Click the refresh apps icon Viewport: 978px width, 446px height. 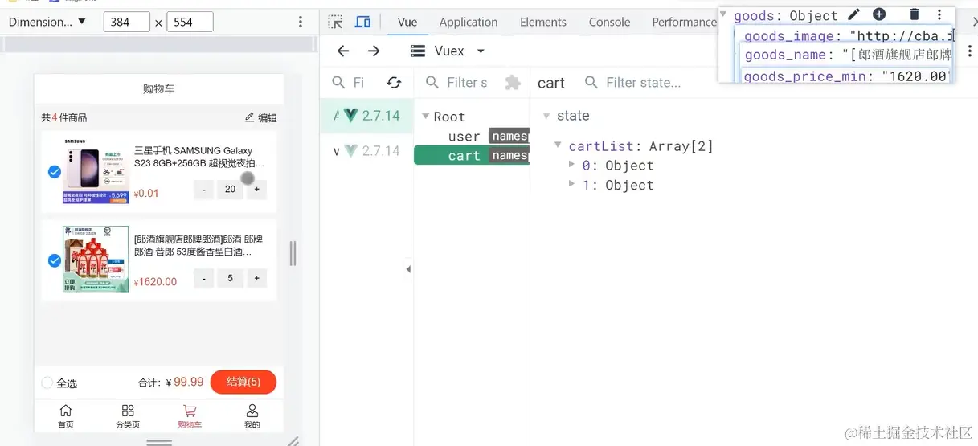pos(394,83)
